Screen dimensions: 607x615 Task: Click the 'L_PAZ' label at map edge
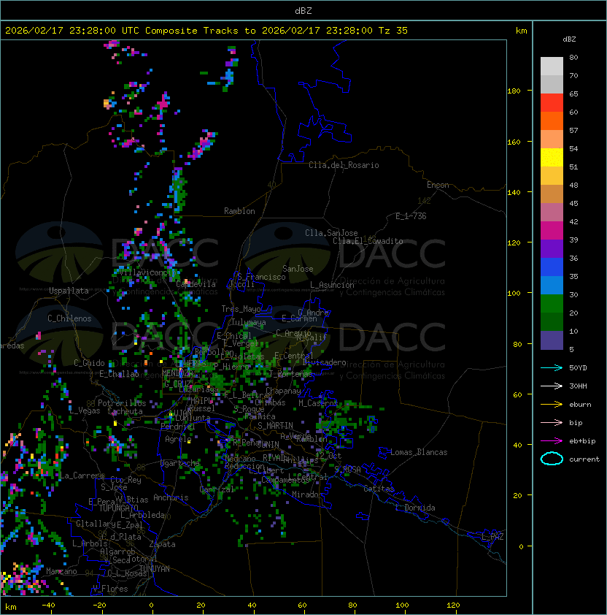pyautogui.click(x=492, y=537)
